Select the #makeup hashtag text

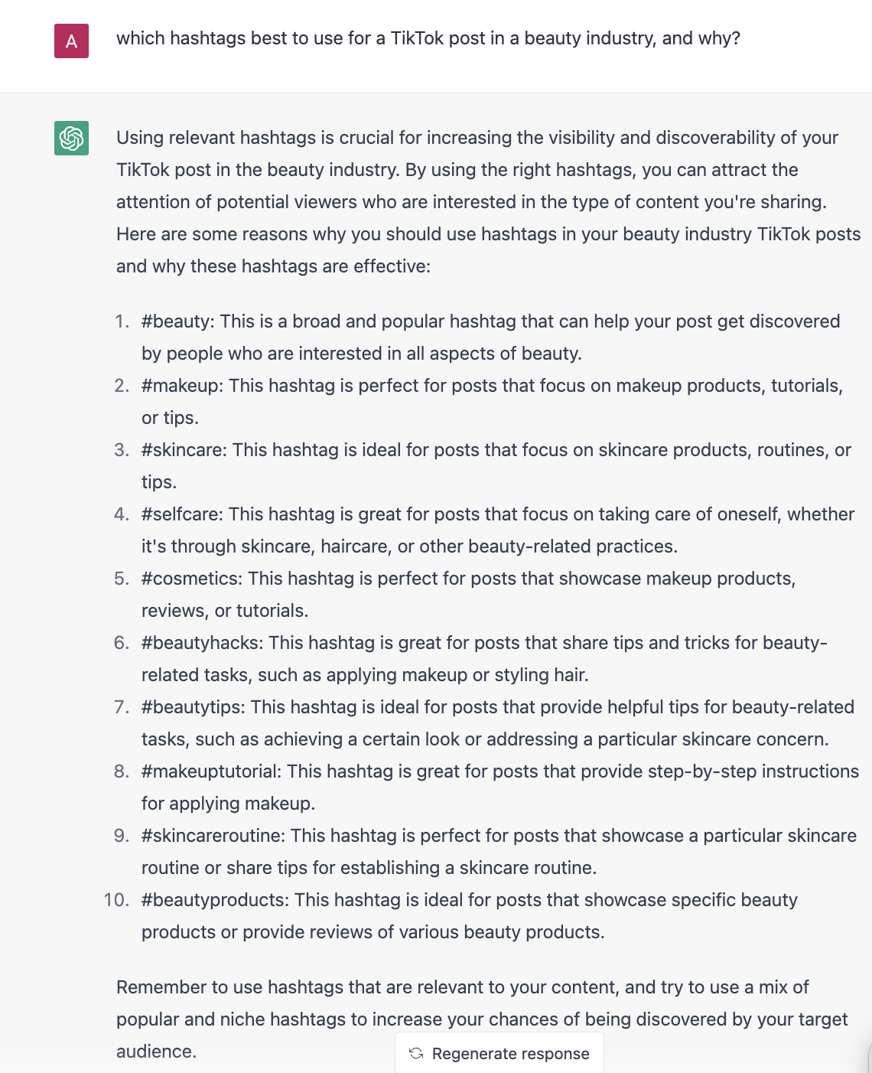[x=181, y=386]
